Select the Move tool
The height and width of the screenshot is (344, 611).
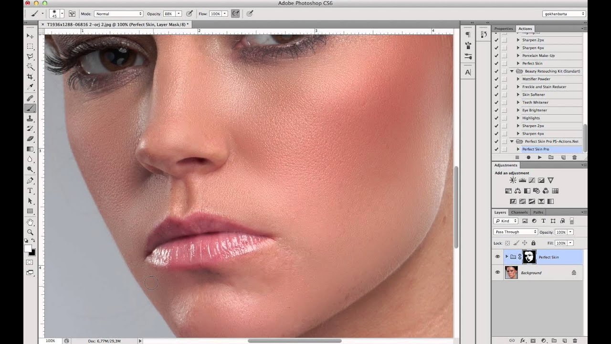click(x=30, y=36)
